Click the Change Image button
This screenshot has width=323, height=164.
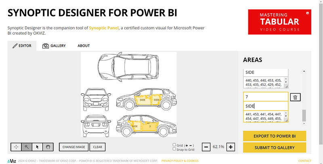(x=74, y=147)
